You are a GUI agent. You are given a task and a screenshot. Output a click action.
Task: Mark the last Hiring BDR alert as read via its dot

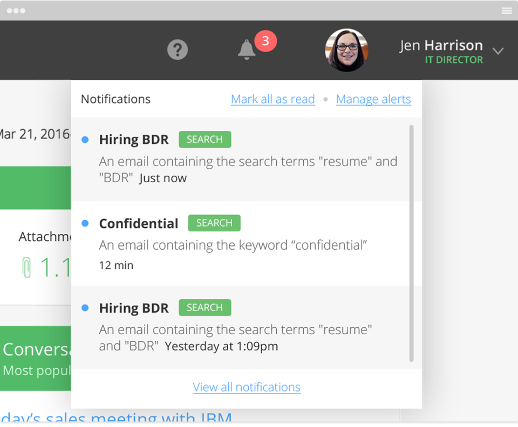(x=85, y=307)
